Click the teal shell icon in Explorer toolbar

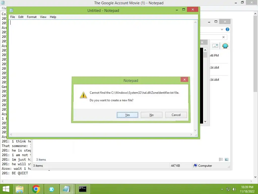(225, 46)
